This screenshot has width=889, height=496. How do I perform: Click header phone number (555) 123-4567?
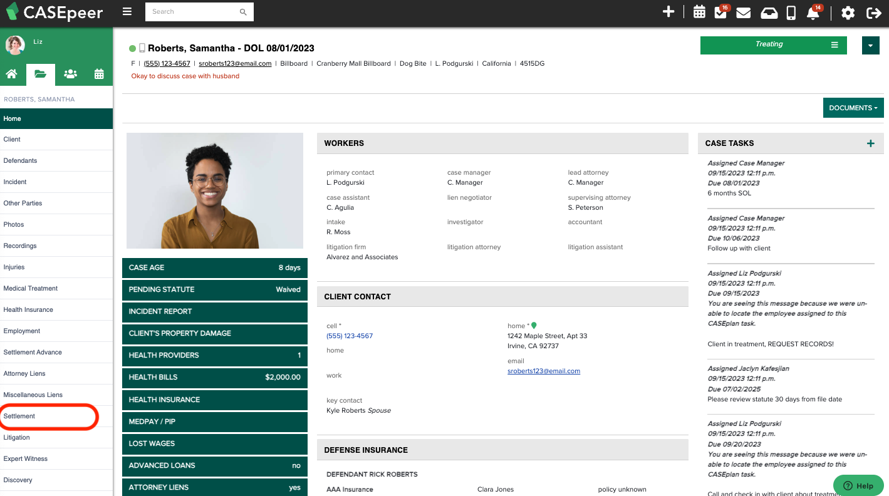click(x=167, y=63)
